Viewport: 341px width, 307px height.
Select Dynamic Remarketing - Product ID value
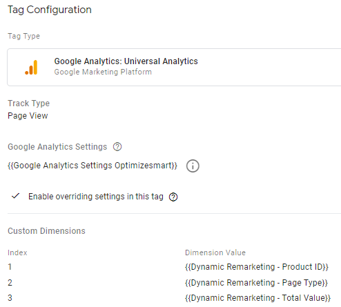(257, 267)
